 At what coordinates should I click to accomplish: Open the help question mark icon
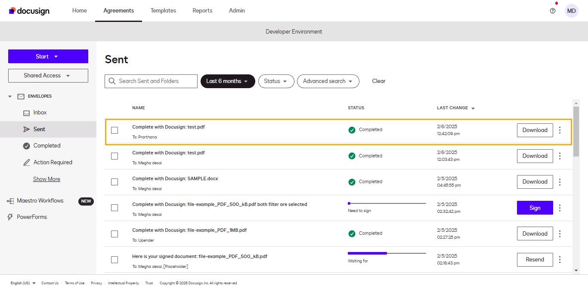[x=553, y=11]
